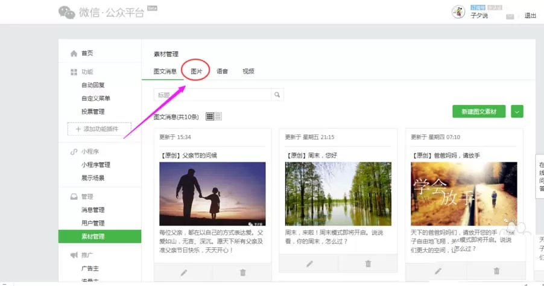544x286 pixels.
Task: Click the 标题 search input field
Action: (212, 95)
